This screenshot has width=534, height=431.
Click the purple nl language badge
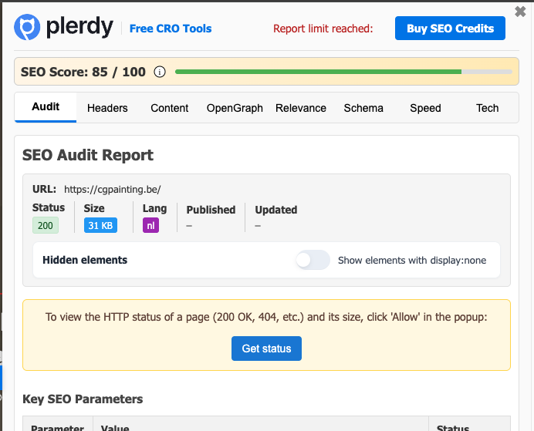(150, 225)
